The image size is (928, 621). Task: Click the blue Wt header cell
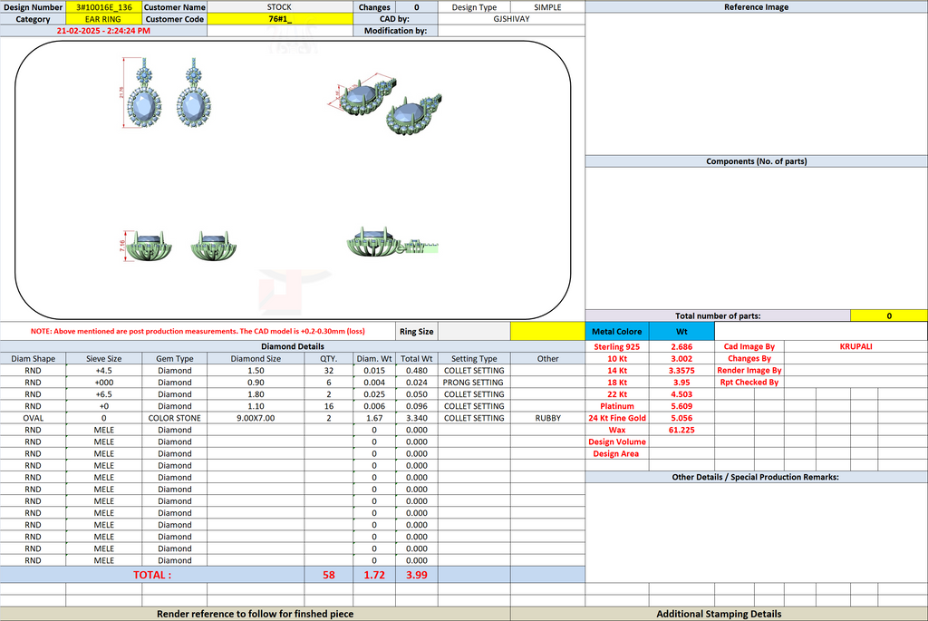click(681, 332)
